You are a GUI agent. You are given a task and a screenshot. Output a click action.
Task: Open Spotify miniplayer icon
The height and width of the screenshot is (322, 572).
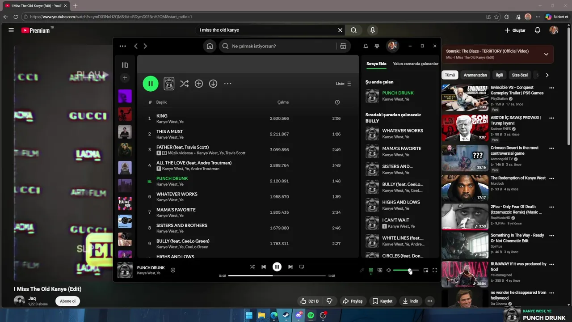(x=426, y=270)
